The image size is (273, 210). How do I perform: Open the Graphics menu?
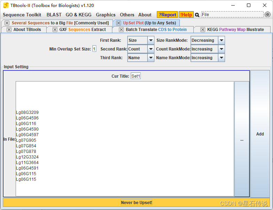click(x=106, y=15)
